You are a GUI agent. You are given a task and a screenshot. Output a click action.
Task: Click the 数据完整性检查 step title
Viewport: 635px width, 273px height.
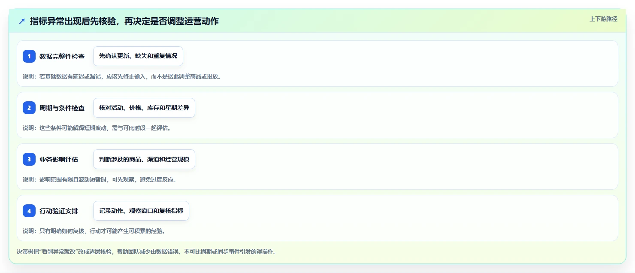pos(62,56)
